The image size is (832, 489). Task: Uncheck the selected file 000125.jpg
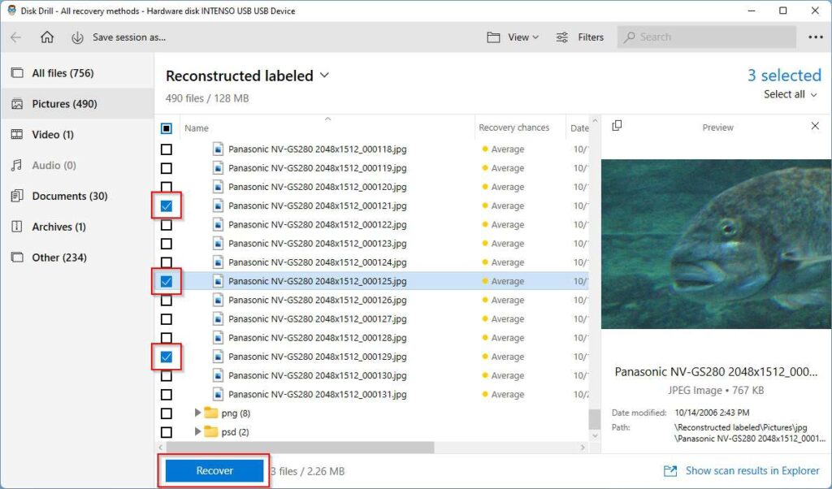167,281
